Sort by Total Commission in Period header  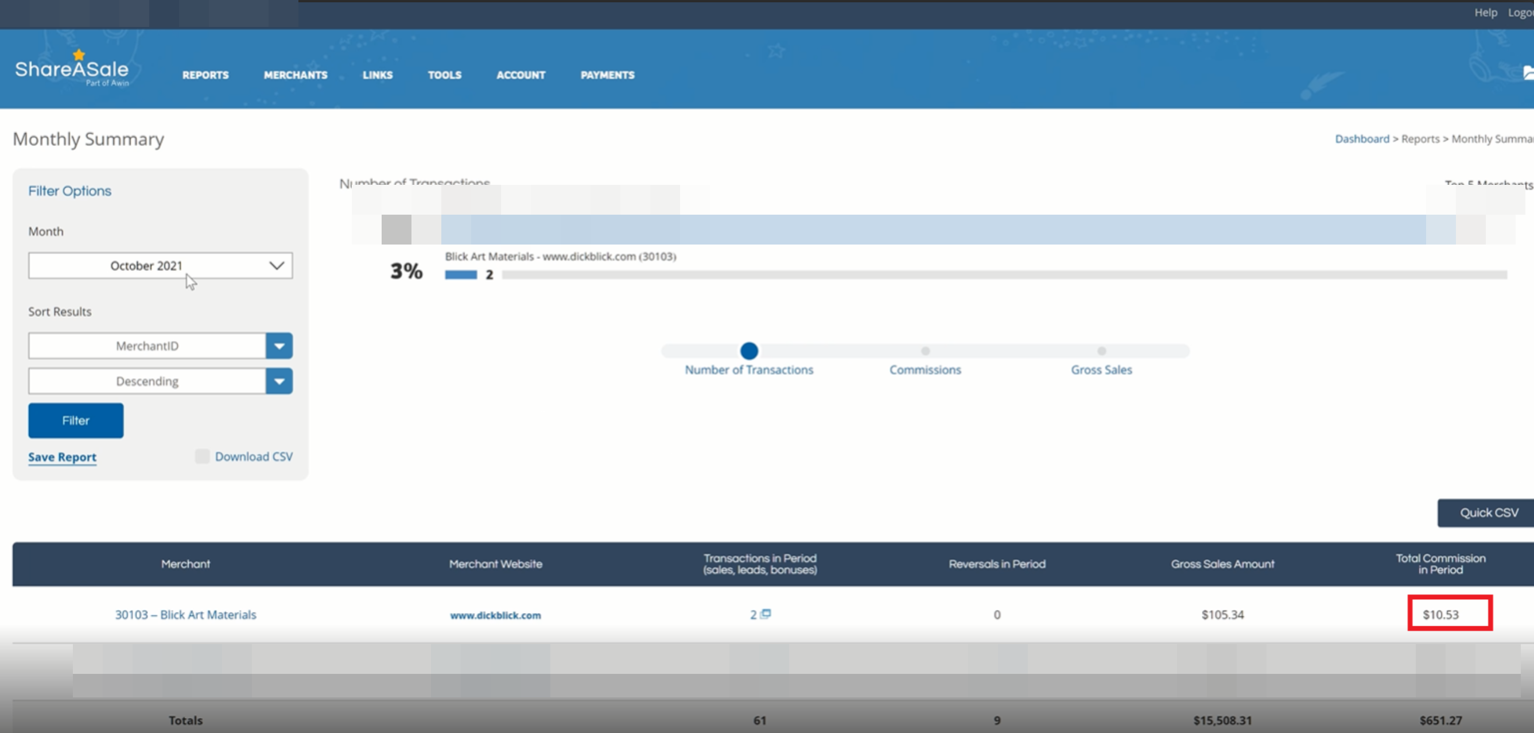[x=1440, y=564]
